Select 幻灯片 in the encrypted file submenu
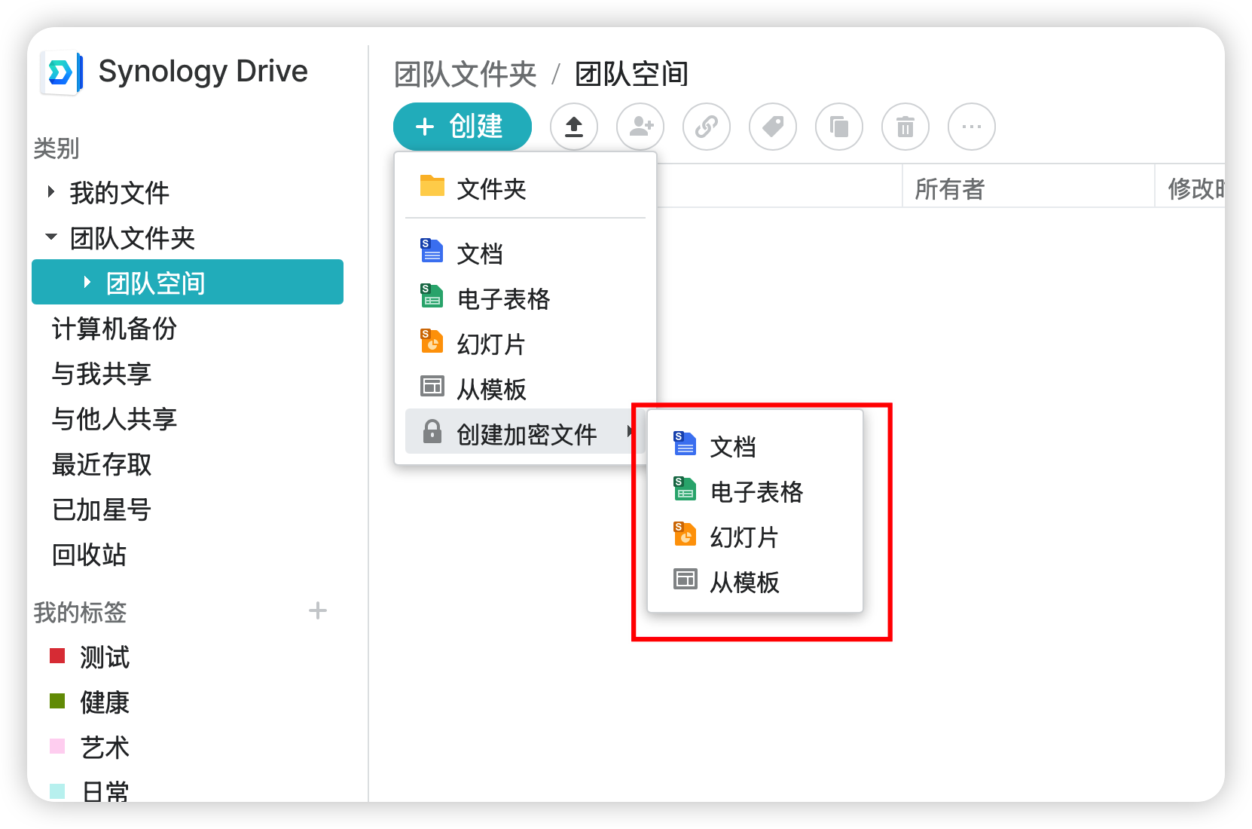The image size is (1252, 829). click(755, 537)
